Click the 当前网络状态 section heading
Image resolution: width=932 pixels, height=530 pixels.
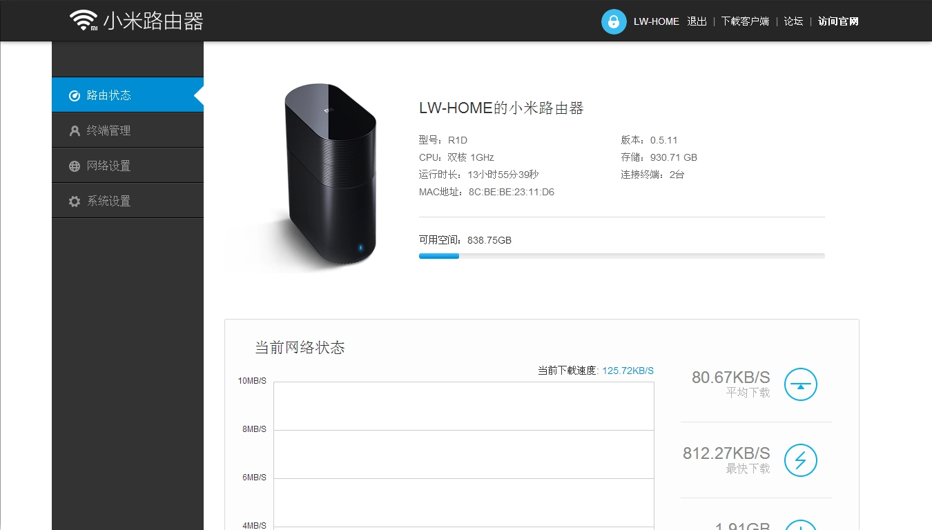coord(300,347)
